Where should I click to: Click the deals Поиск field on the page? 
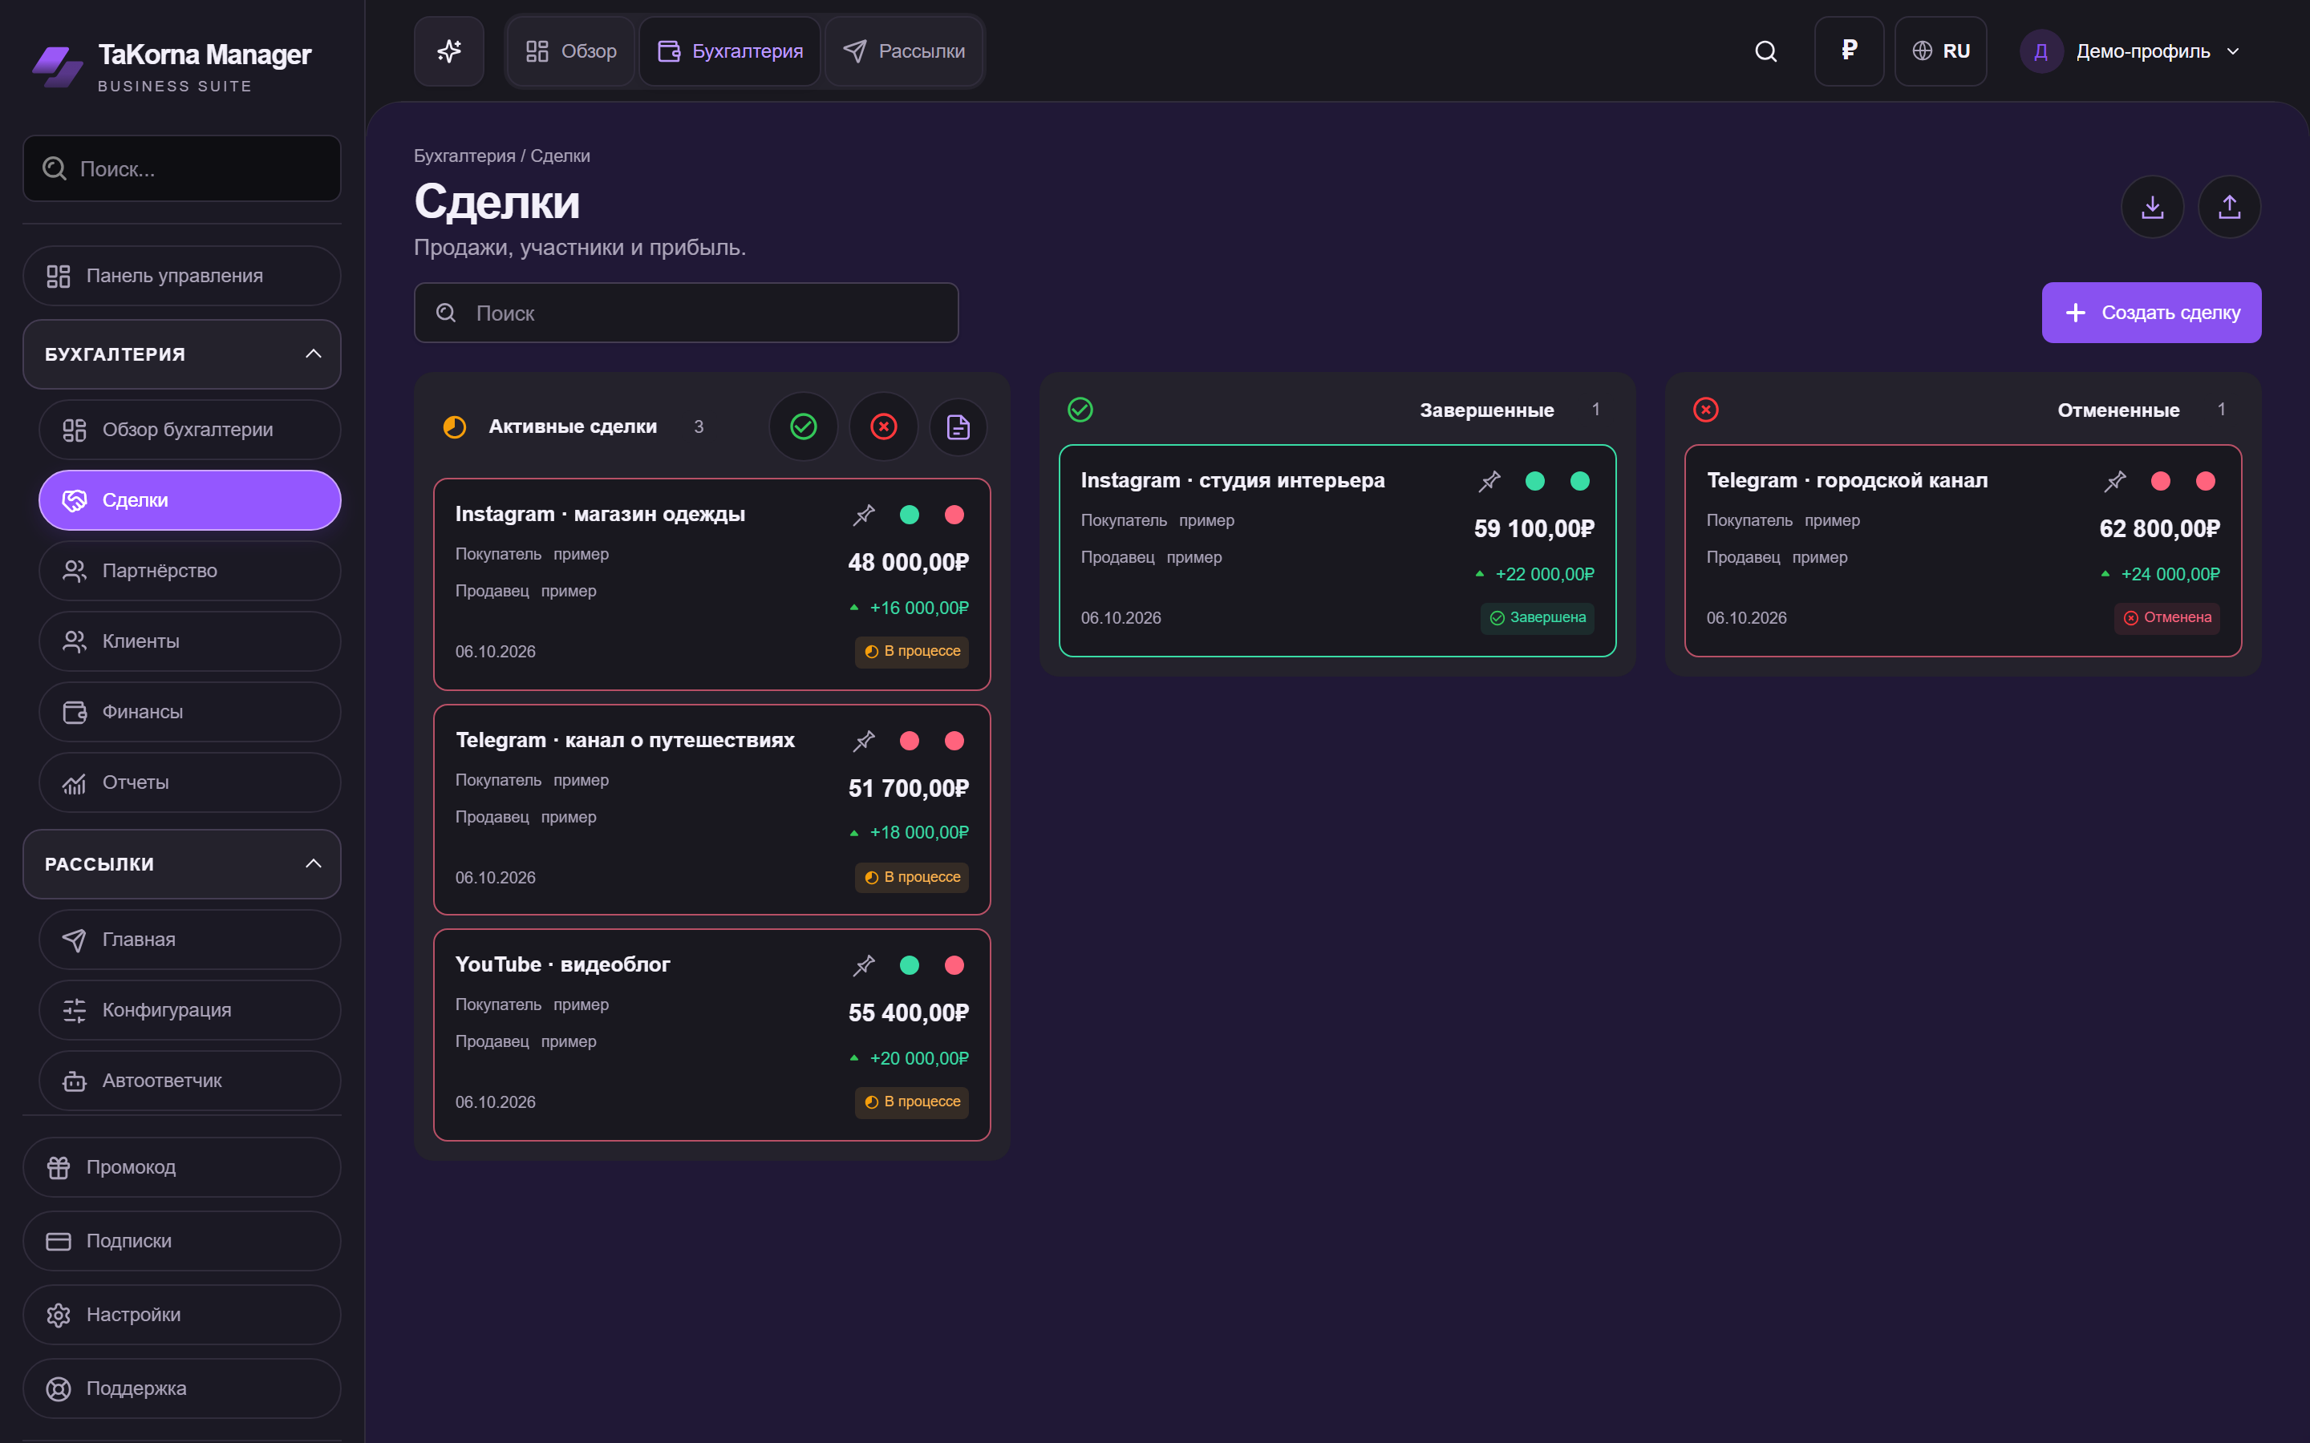click(x=687, y=312)
